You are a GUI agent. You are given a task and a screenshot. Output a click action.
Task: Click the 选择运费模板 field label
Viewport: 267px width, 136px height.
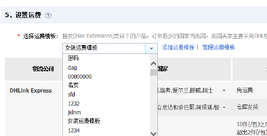point(41,36)
